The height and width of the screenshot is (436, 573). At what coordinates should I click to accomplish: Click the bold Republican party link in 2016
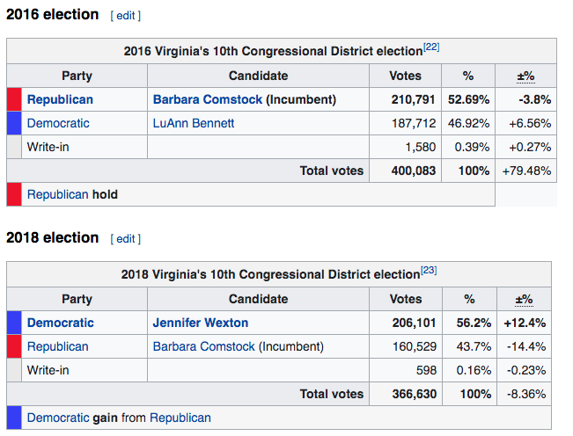click(60, 99)
